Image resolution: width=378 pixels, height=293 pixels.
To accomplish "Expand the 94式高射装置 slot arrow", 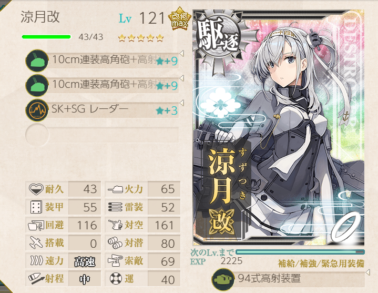I will tap(367, 272).
